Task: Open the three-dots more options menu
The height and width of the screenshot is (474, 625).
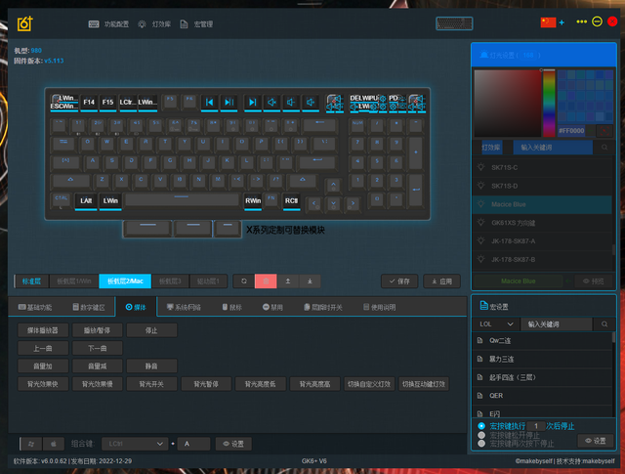Action: pos(582,22)
